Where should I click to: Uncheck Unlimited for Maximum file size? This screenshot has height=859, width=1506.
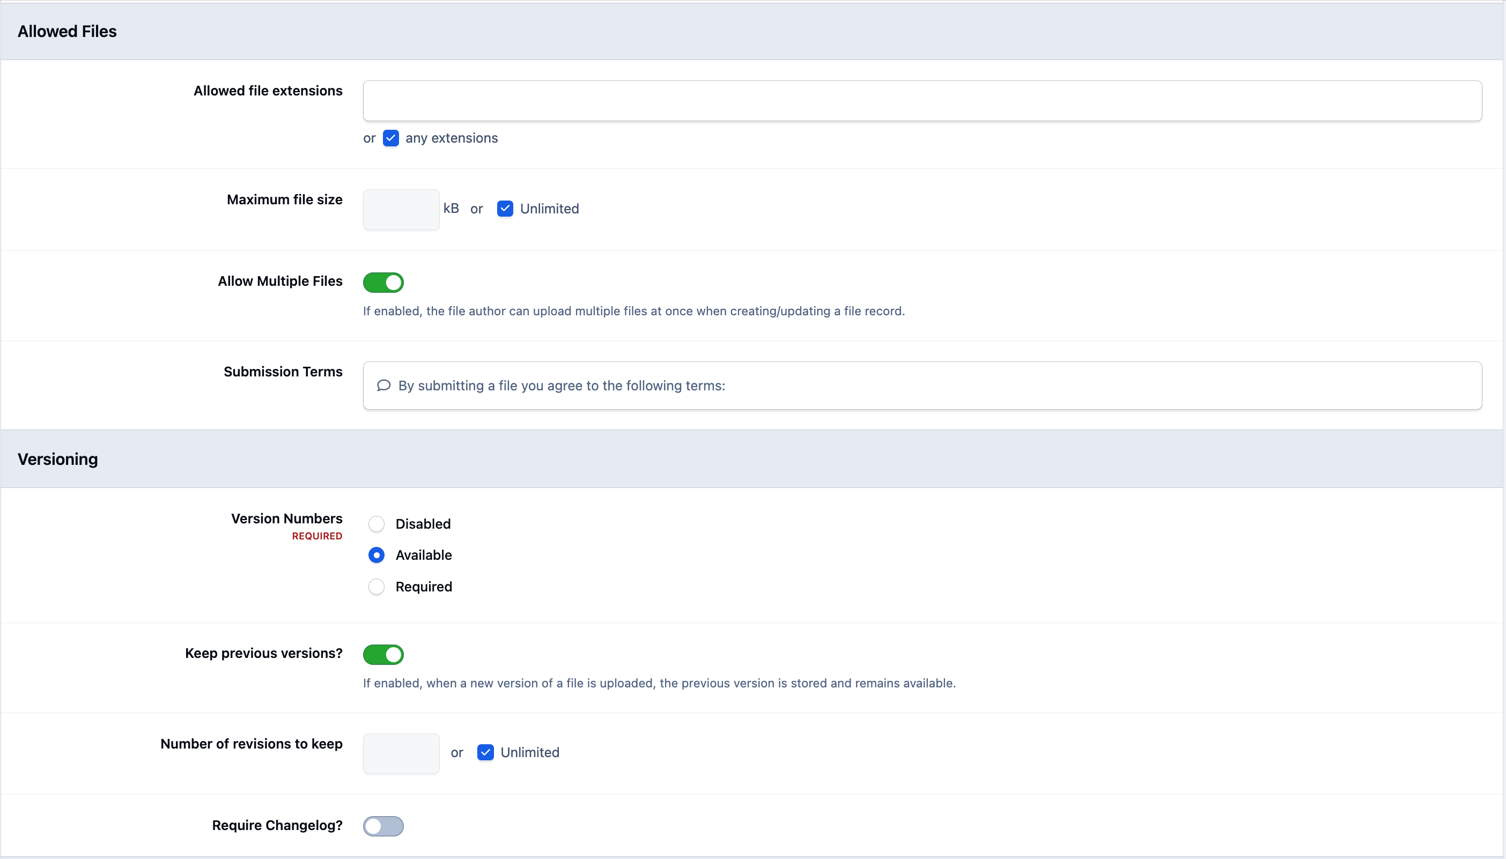(505, 209)
